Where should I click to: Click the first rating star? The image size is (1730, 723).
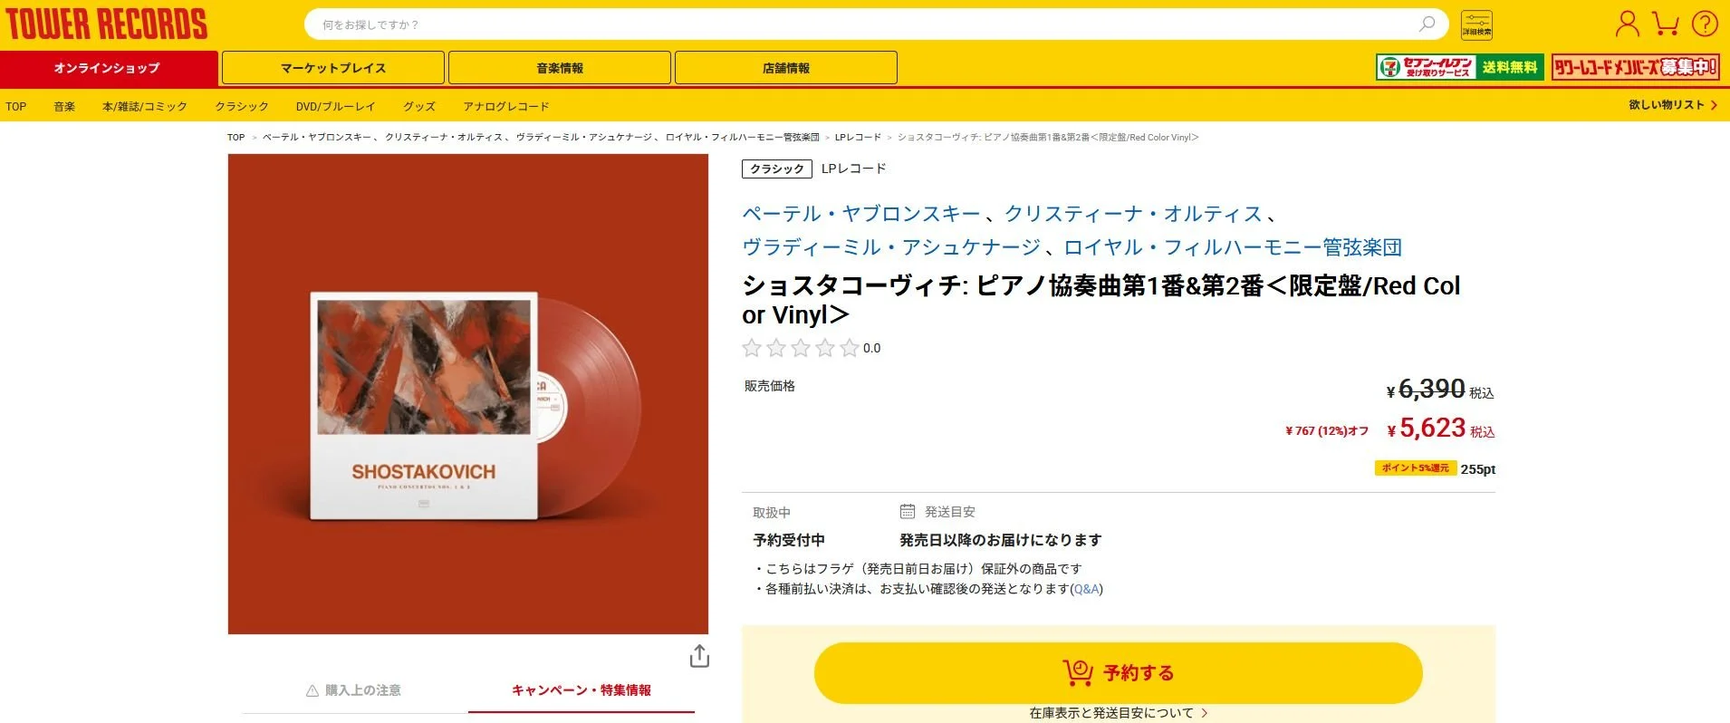pyautogui.click(x=752, y=348)
